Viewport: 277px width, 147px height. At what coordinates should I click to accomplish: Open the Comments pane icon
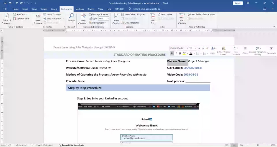click(265, 9)
